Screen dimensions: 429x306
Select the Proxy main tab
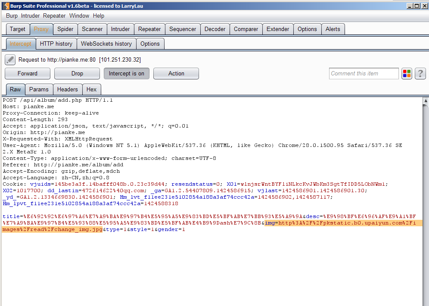click(x=41, y=29)
